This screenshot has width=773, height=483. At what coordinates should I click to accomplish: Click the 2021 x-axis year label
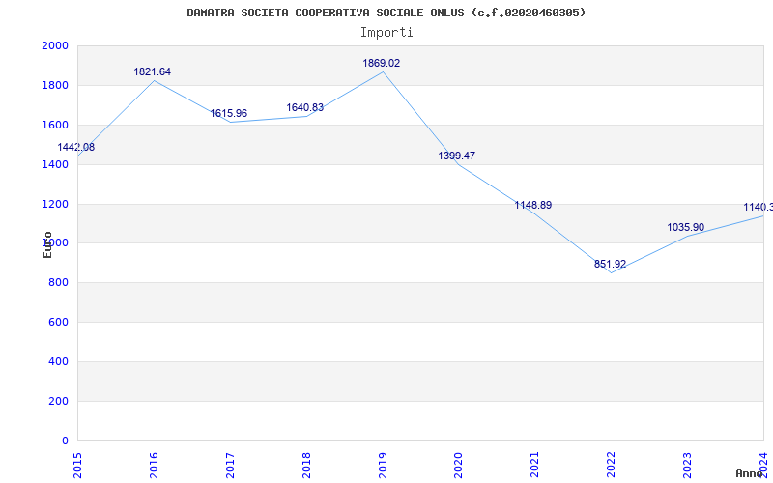(x=535, y=465)
